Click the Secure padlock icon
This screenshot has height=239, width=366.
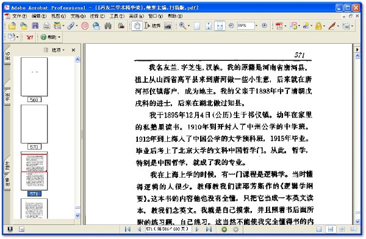pyautogui.click(x=318, y=26)
